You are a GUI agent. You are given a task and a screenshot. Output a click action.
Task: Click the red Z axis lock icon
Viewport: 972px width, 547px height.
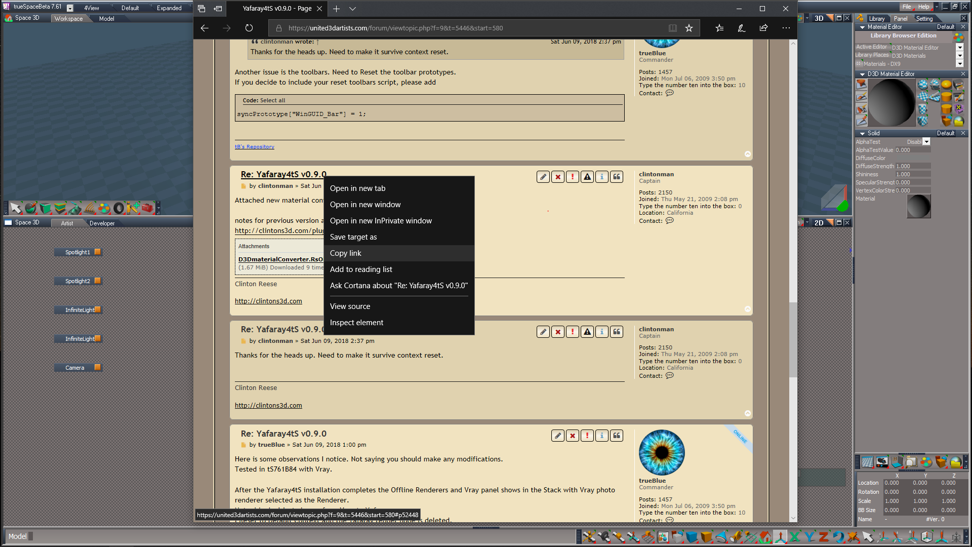[824, 536]
